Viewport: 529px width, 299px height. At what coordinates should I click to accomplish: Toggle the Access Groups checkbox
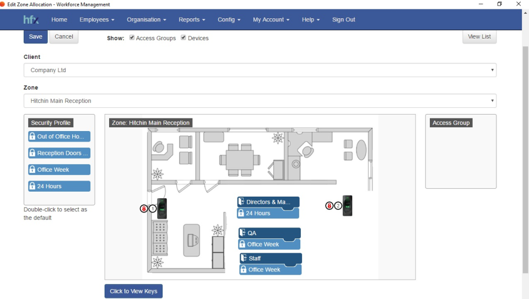click(132, 37)
